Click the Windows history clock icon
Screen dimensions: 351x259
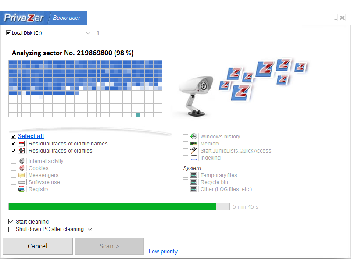[193, 136]
